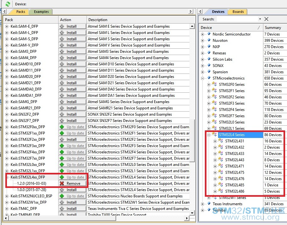The height and width of the screenshot is (225, 287).
Task: Click packs list scroll up arrow
Action: [192, 26]
